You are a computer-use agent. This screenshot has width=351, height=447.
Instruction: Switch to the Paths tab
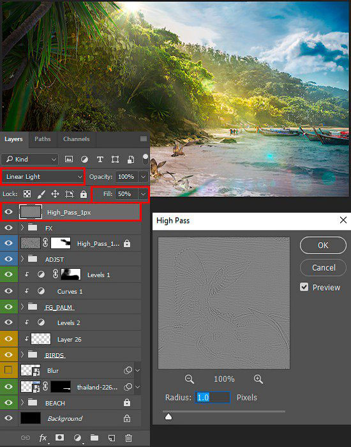coord(43,139)
